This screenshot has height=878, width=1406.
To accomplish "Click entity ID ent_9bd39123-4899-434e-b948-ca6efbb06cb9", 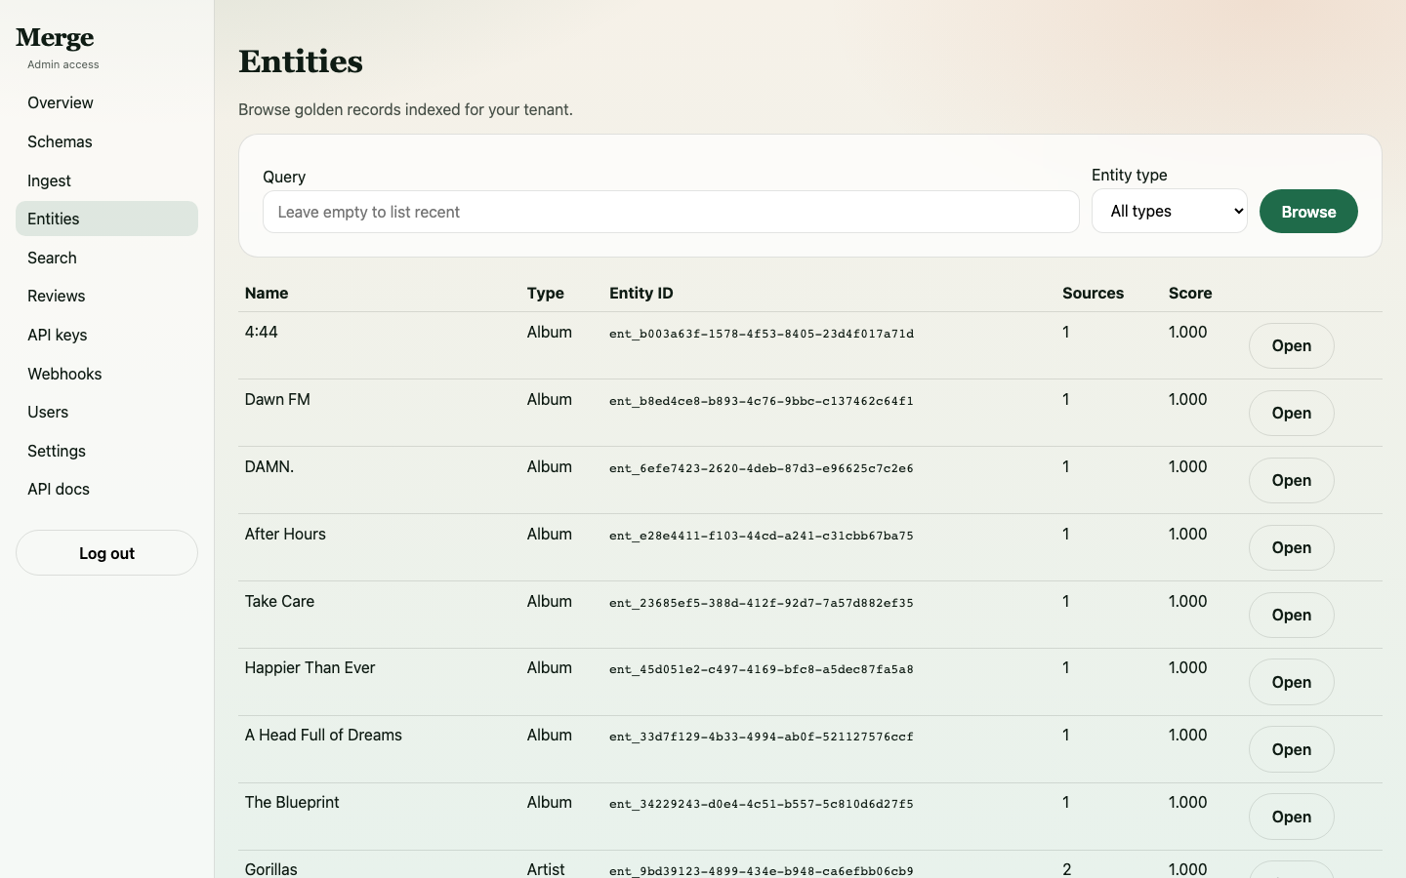I will (x=762, y=871).
